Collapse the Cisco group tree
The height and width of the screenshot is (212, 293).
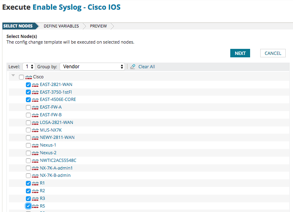coord(13,76)
